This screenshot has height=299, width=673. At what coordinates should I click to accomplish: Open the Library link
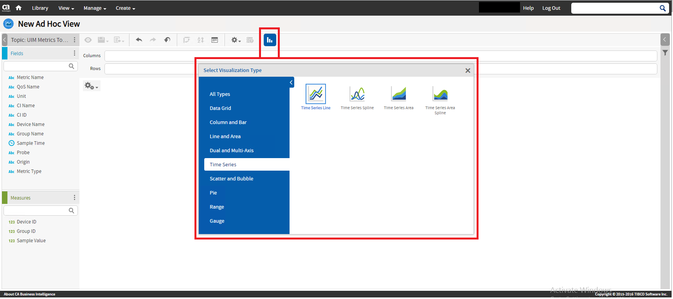(x=40, y=8)
